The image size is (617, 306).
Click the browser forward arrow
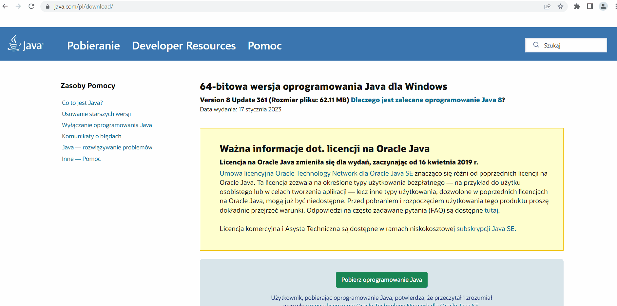(18, 6)
